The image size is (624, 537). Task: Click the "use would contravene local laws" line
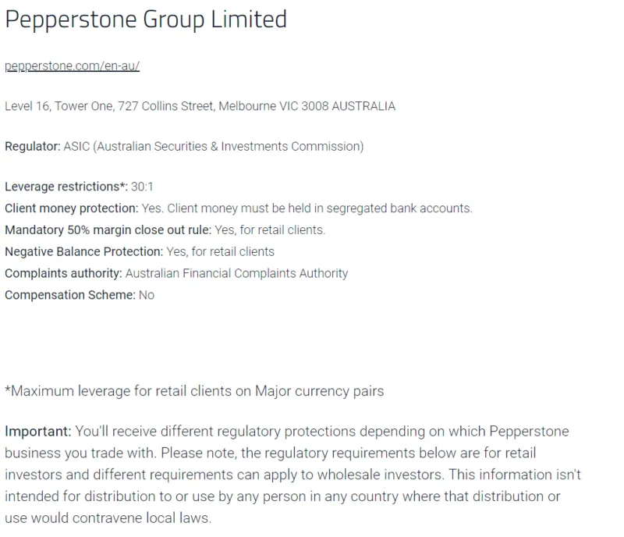(108, 518)
